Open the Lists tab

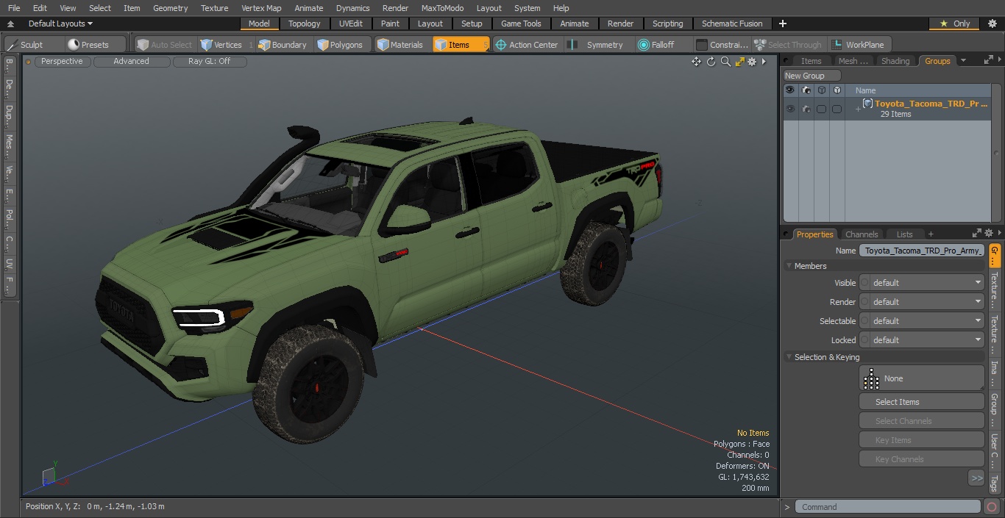point(905,234)
